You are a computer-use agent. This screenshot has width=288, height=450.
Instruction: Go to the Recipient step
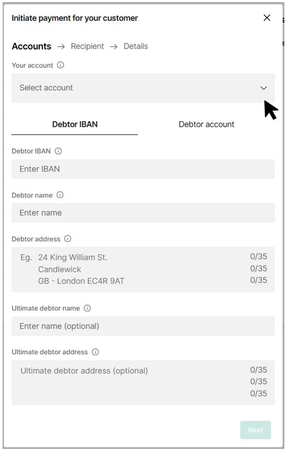coord(88,46)
